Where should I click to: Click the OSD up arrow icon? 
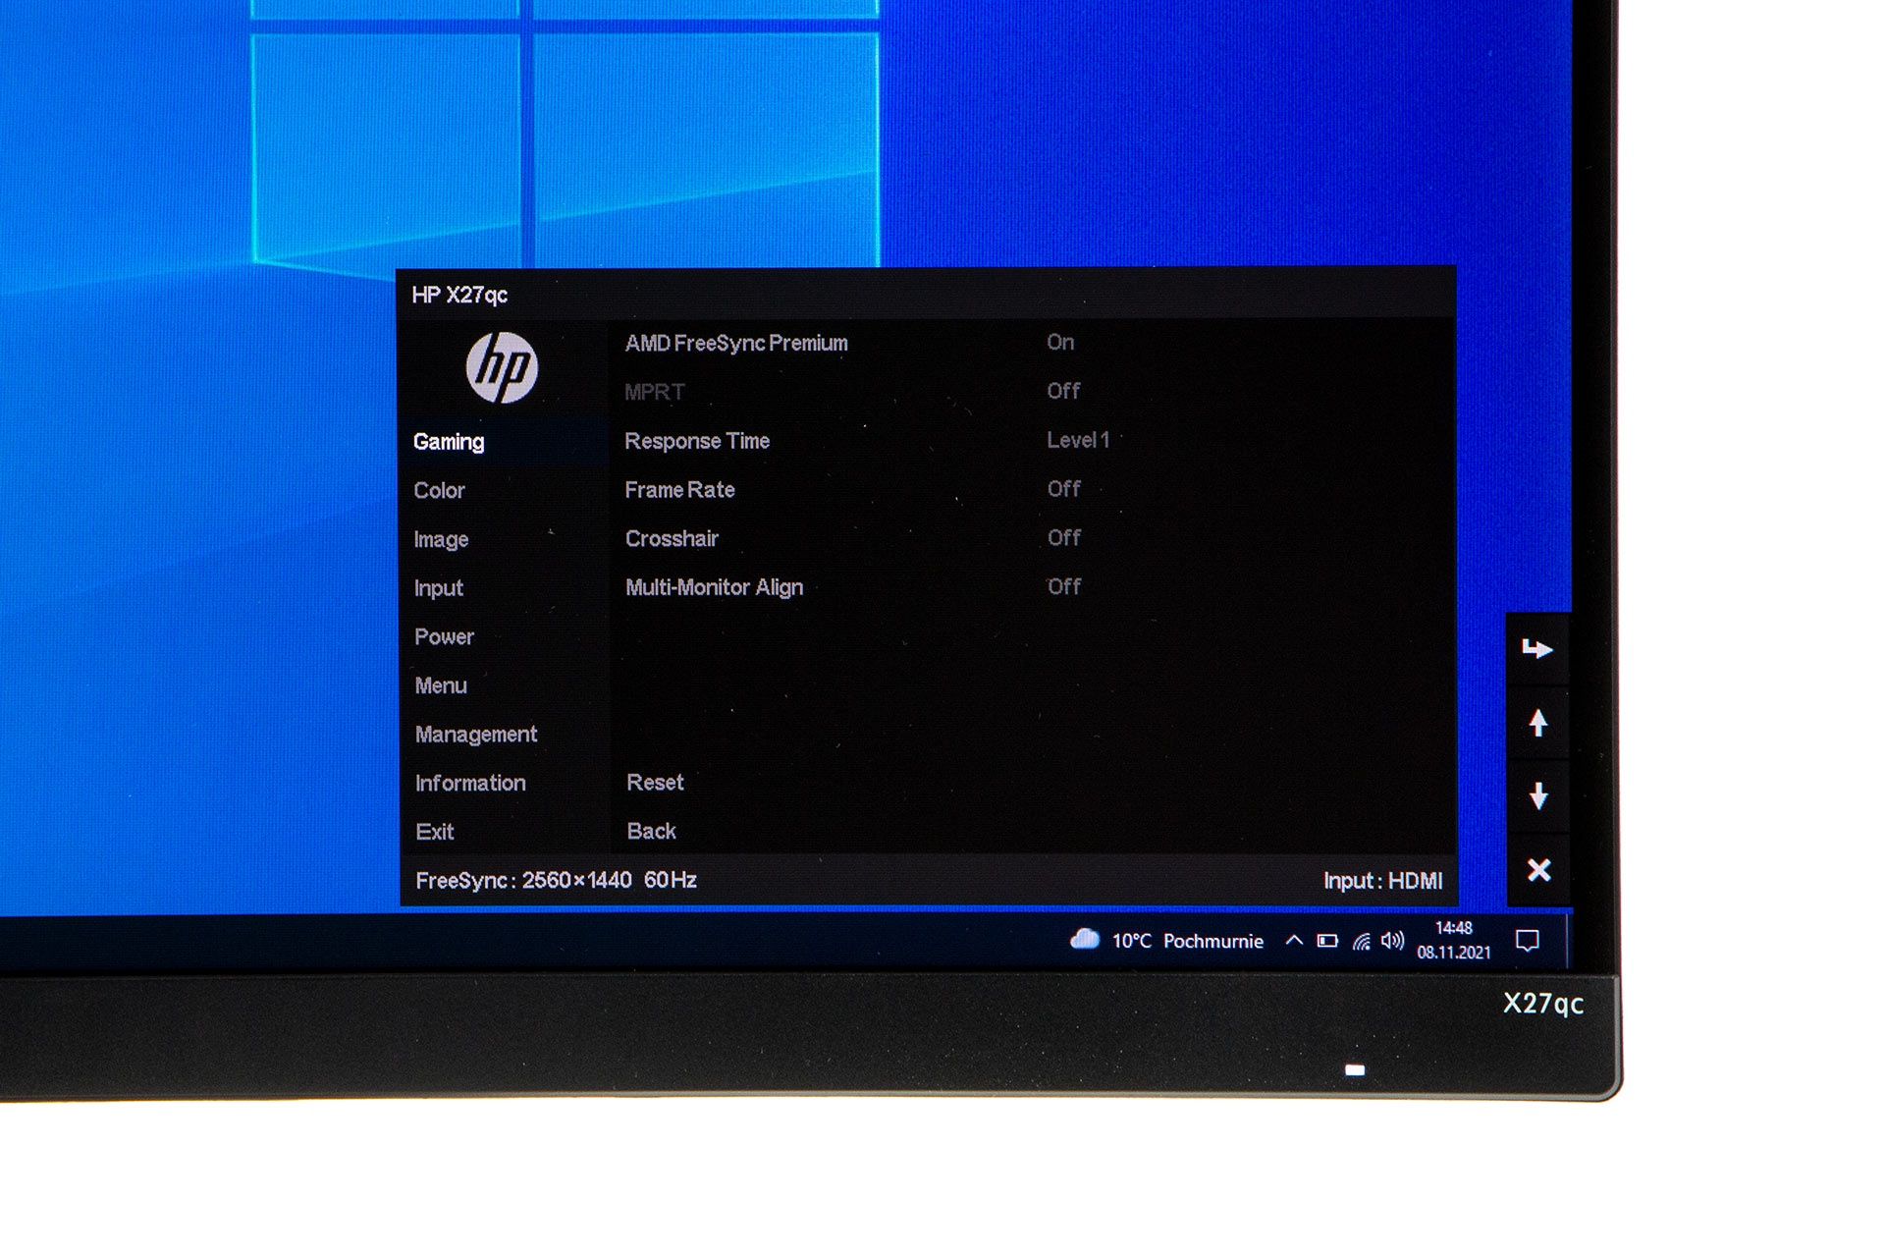(1538, 723)
